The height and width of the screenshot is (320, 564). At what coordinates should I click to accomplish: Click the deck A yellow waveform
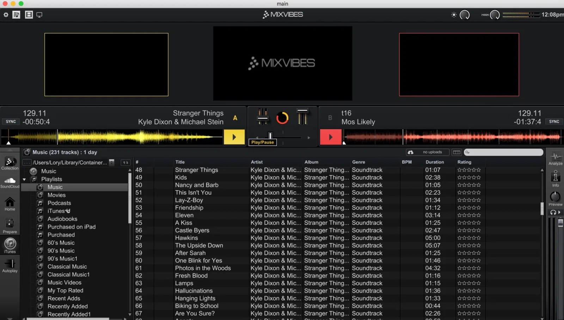click(112, 137)
